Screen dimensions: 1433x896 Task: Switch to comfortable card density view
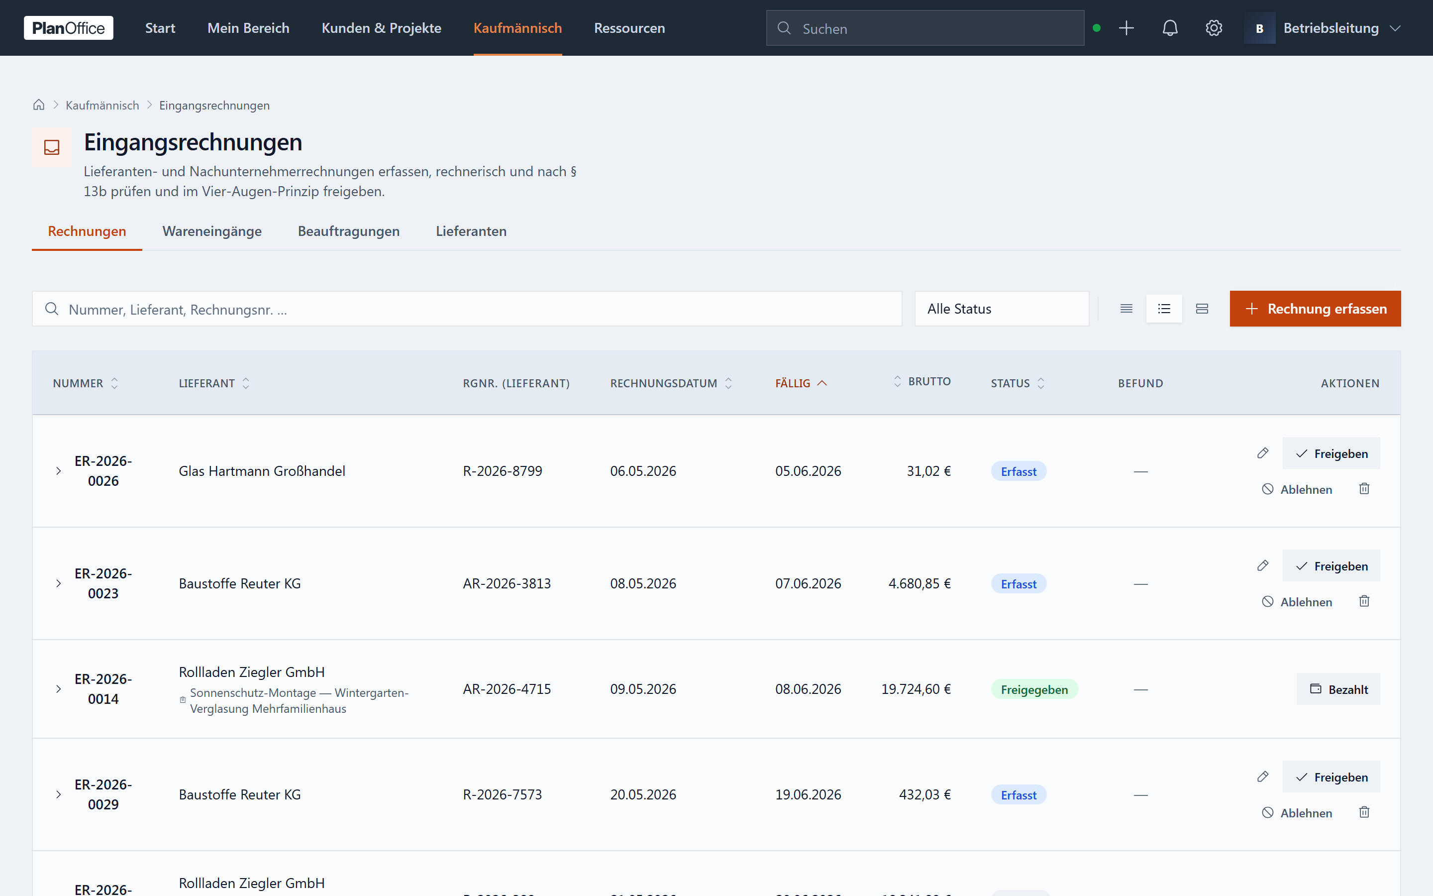[x=1202, y=309]
